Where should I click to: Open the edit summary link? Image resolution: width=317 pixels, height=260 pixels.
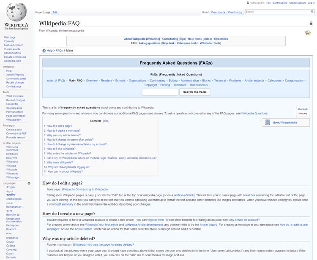click(65, 204)
